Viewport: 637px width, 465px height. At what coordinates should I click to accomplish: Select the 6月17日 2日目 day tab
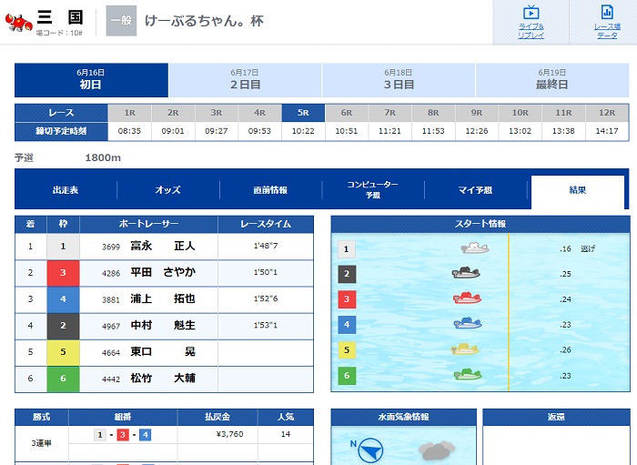pos(245,78)
